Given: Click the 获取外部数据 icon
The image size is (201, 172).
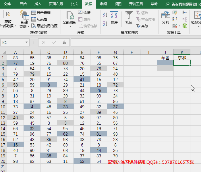Looking at the screenshot, I should 8,14.
